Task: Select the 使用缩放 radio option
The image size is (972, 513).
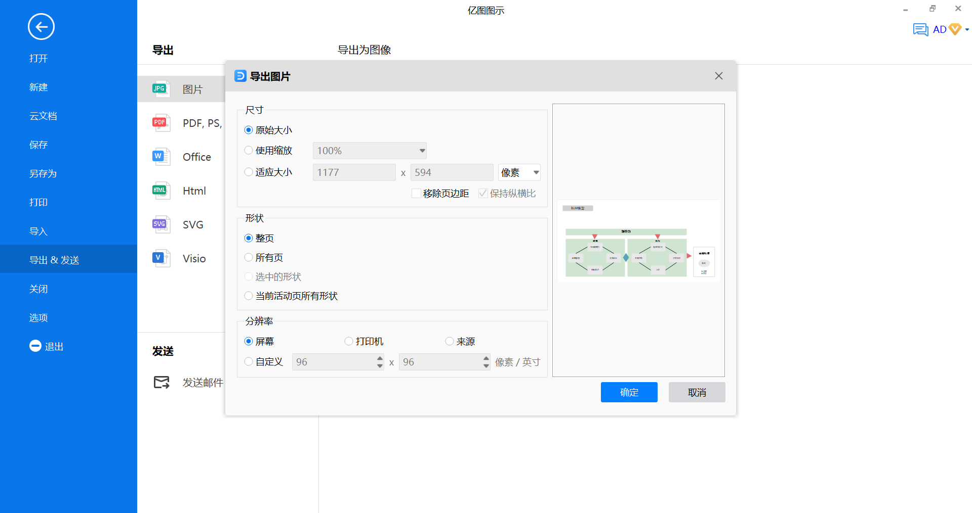Action: (x=249, y=150)
